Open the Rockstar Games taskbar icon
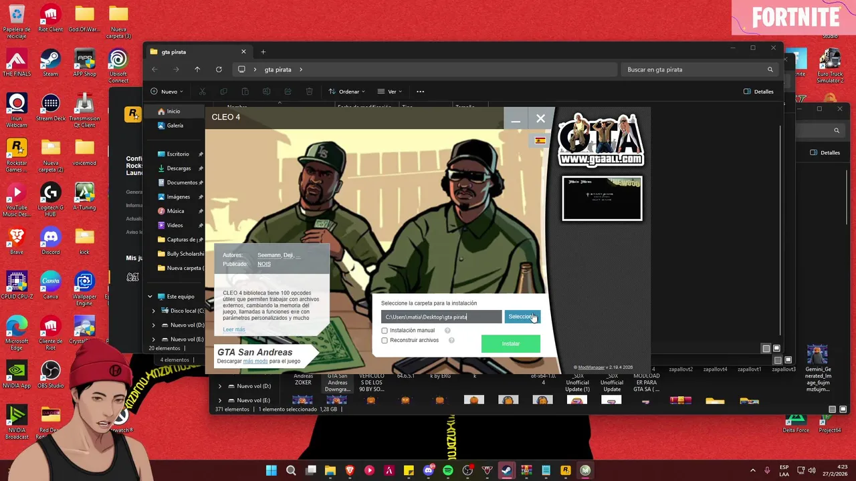Screen dimensions: 856x481 coord(566,470)
